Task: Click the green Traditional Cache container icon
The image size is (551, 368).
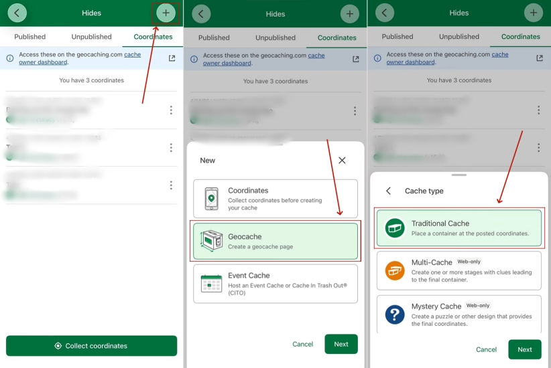Action: click(x=395, y=228)
